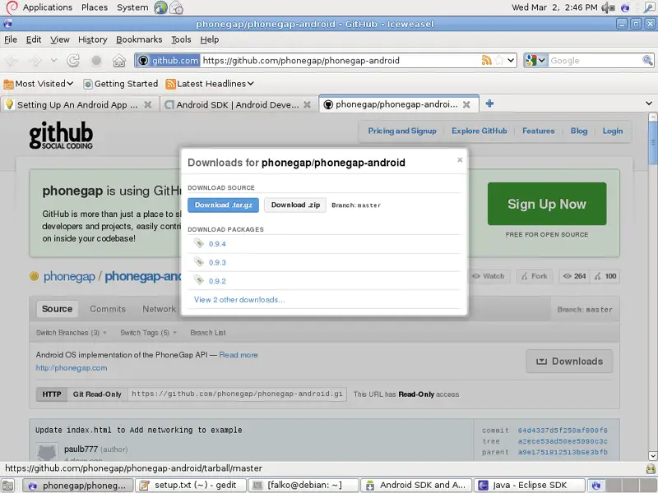Viewport: 658px width, 493px height.
Task: Click the security lock icon in status bar
Action: 651,468
